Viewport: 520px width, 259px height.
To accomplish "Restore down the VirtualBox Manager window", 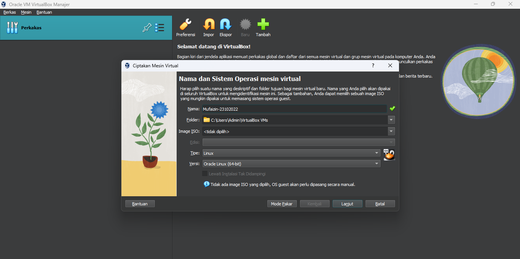I will click(x=493, y=4).
